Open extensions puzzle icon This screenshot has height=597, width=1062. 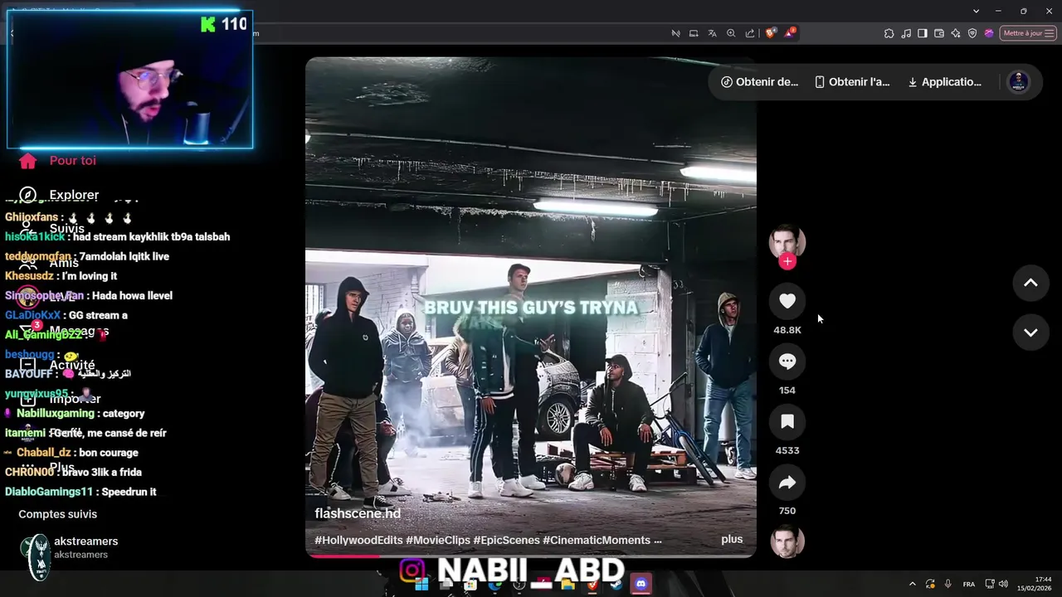coord(889,33)
